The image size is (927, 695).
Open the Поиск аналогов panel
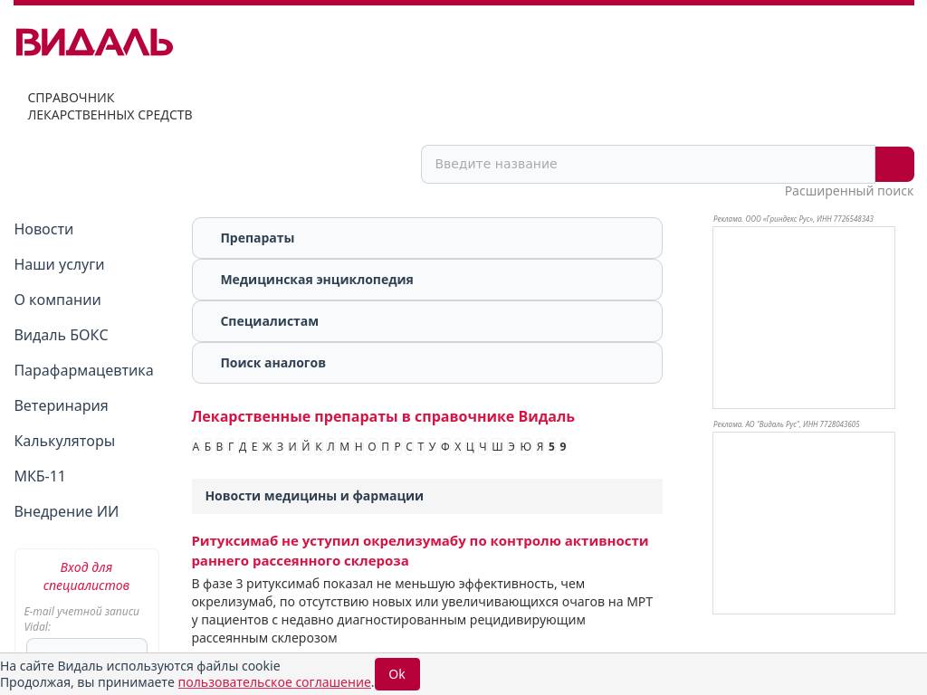click(x=427, y=363)
